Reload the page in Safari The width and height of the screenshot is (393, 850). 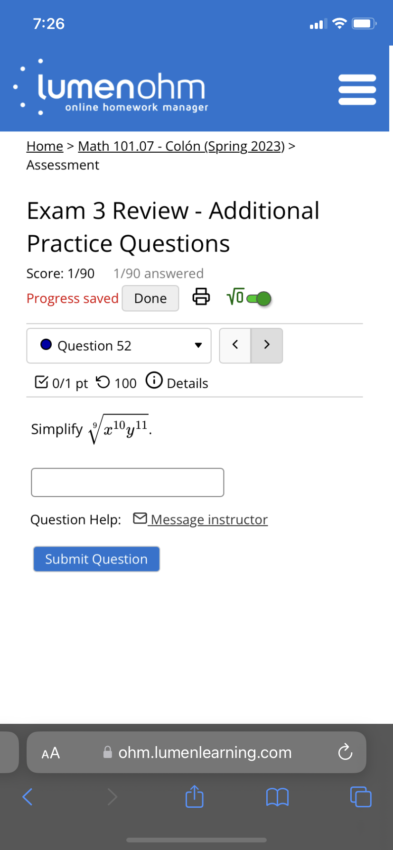(345, 752)
